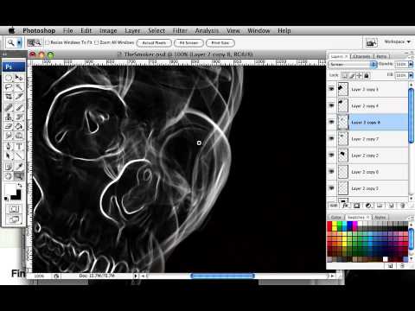Swap foreground and background colors
Viewport: 415px width, 311px height.
[19, 185]
